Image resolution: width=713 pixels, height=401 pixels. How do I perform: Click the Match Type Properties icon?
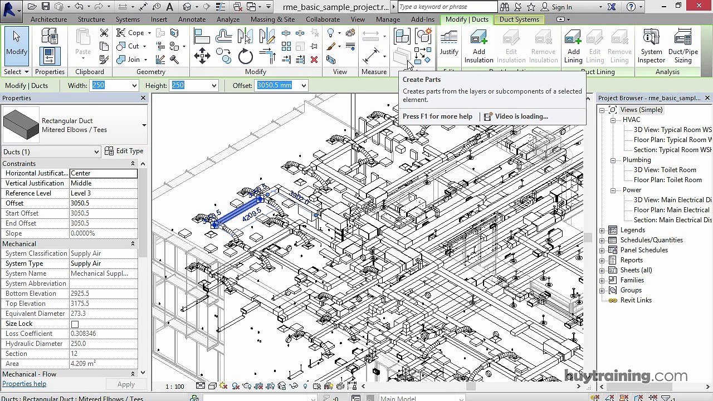[x=104, y=60]
